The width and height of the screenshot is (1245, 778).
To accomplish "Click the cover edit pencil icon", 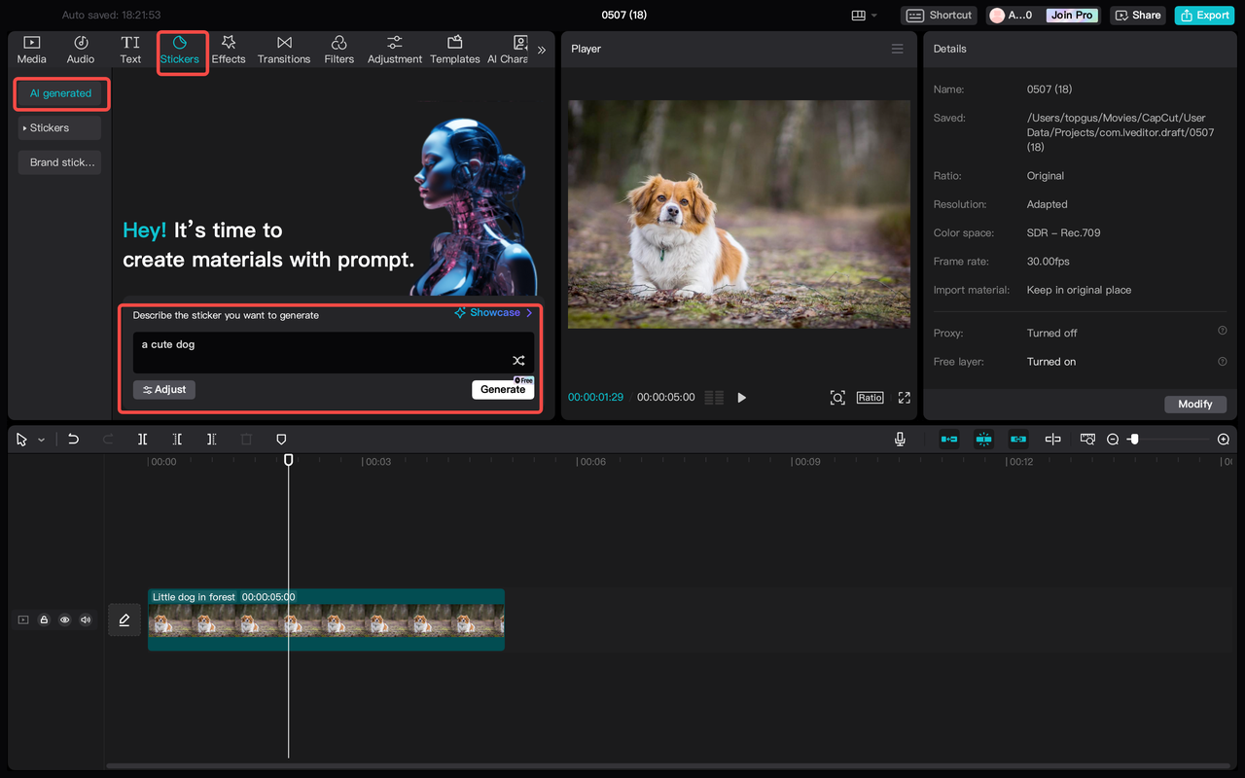I will pyautogui.click(x=124, y=619).
